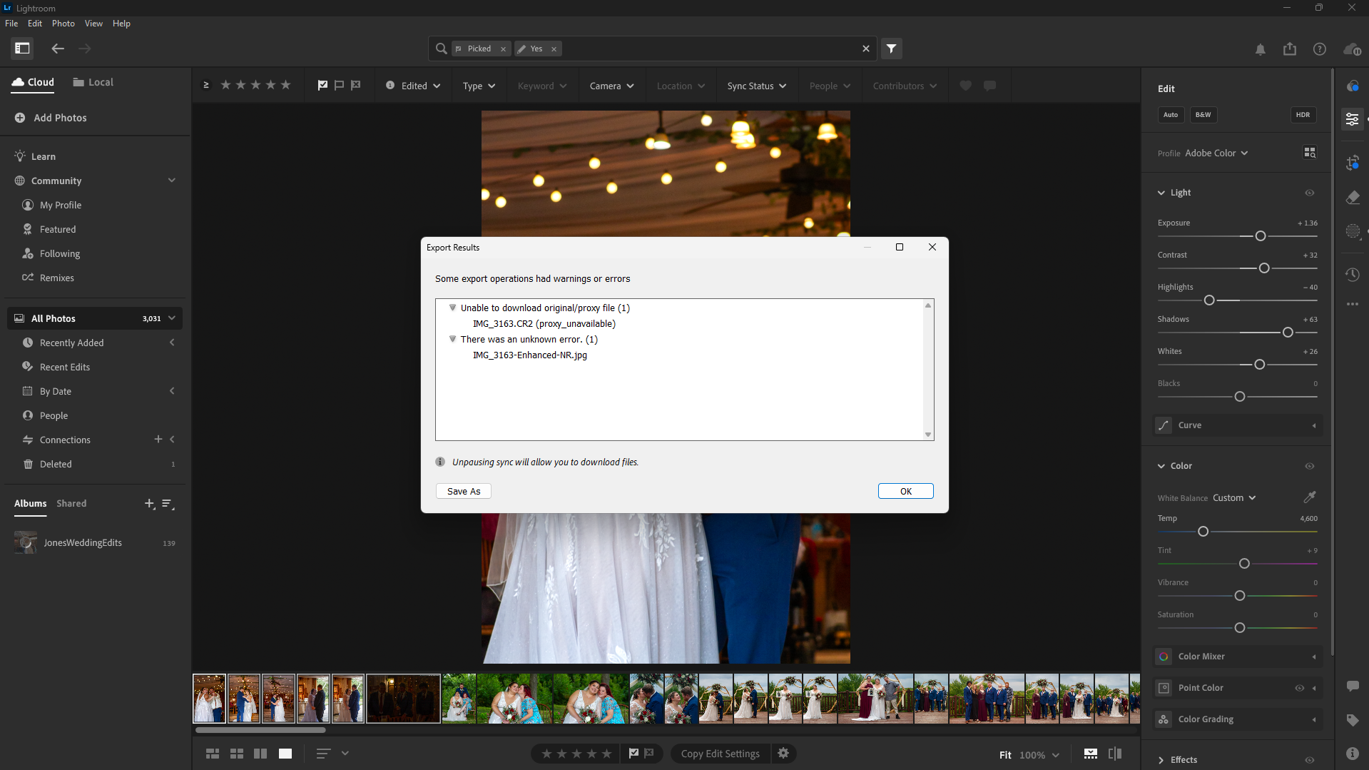
Task: Expand the Curve section
Action: (1315, 425)
